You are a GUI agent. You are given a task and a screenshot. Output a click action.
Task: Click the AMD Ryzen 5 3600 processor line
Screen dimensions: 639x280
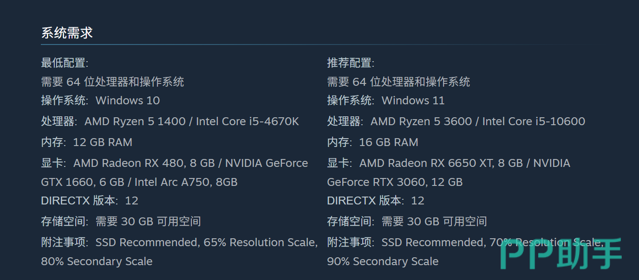point(456,121)
